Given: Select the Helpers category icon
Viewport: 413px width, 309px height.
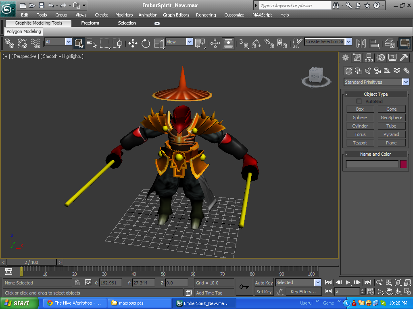Looking at the screenshot, I should click(x=387, y=71).
